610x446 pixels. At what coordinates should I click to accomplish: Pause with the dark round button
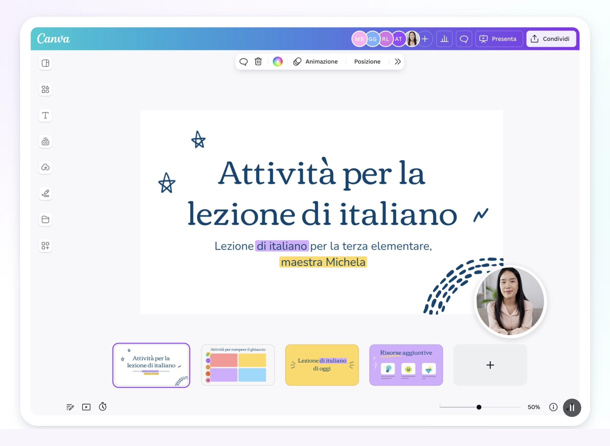coord(572,408)
